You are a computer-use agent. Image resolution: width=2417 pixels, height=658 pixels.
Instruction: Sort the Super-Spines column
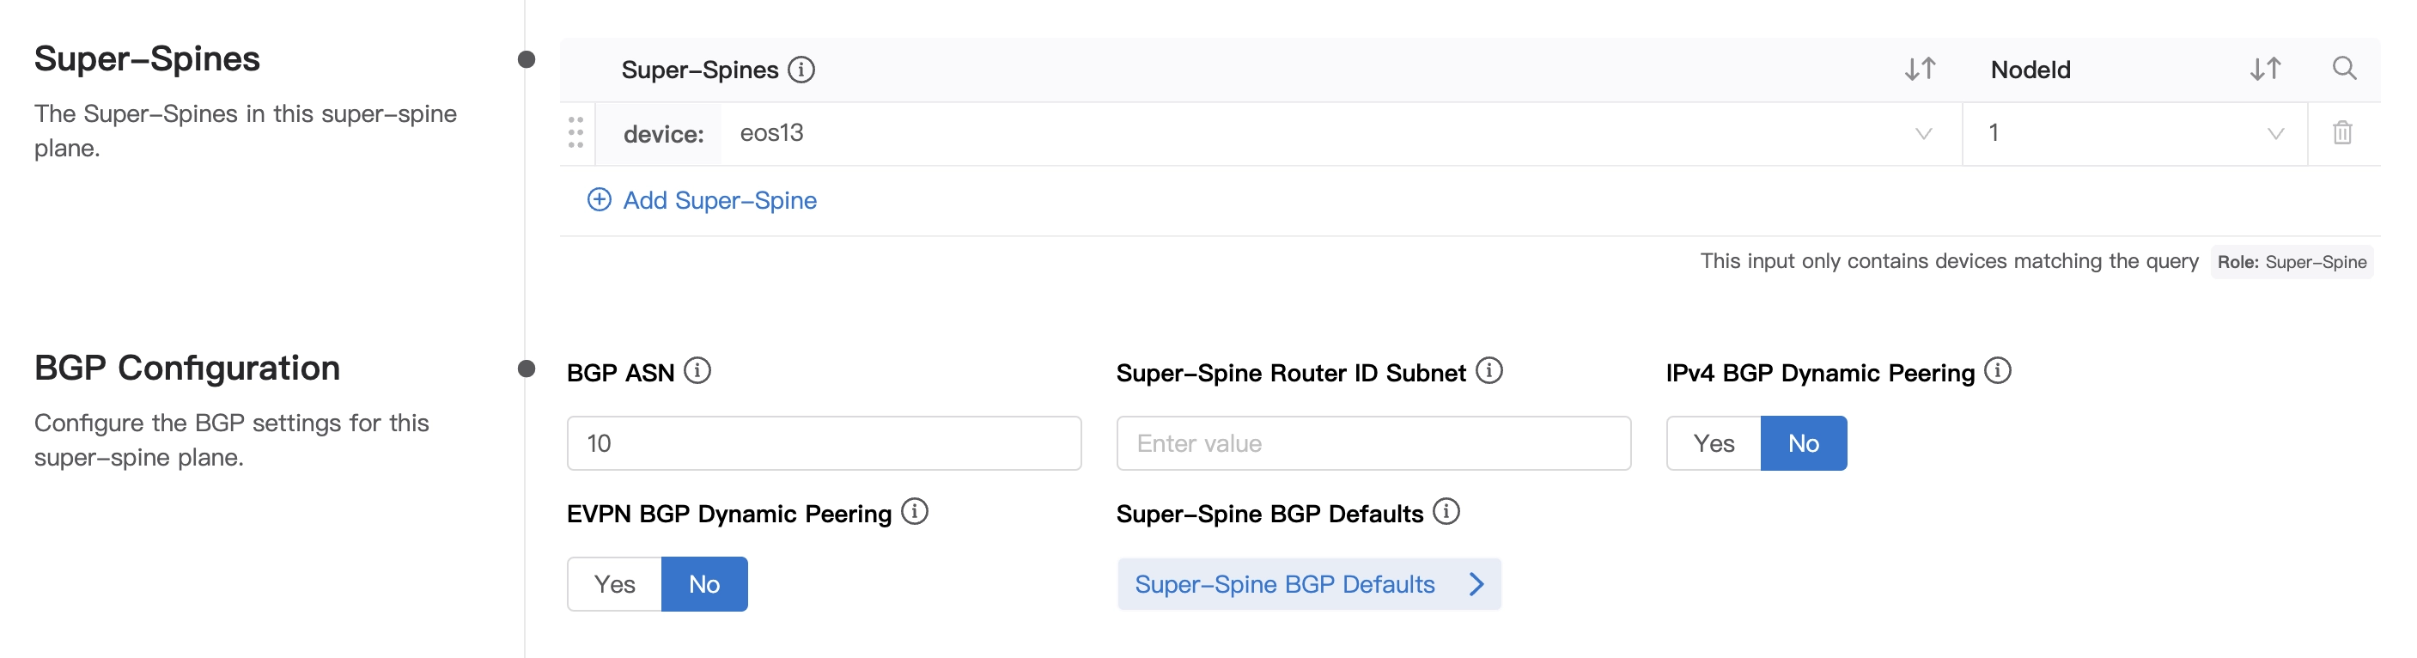pos(1920,70)
